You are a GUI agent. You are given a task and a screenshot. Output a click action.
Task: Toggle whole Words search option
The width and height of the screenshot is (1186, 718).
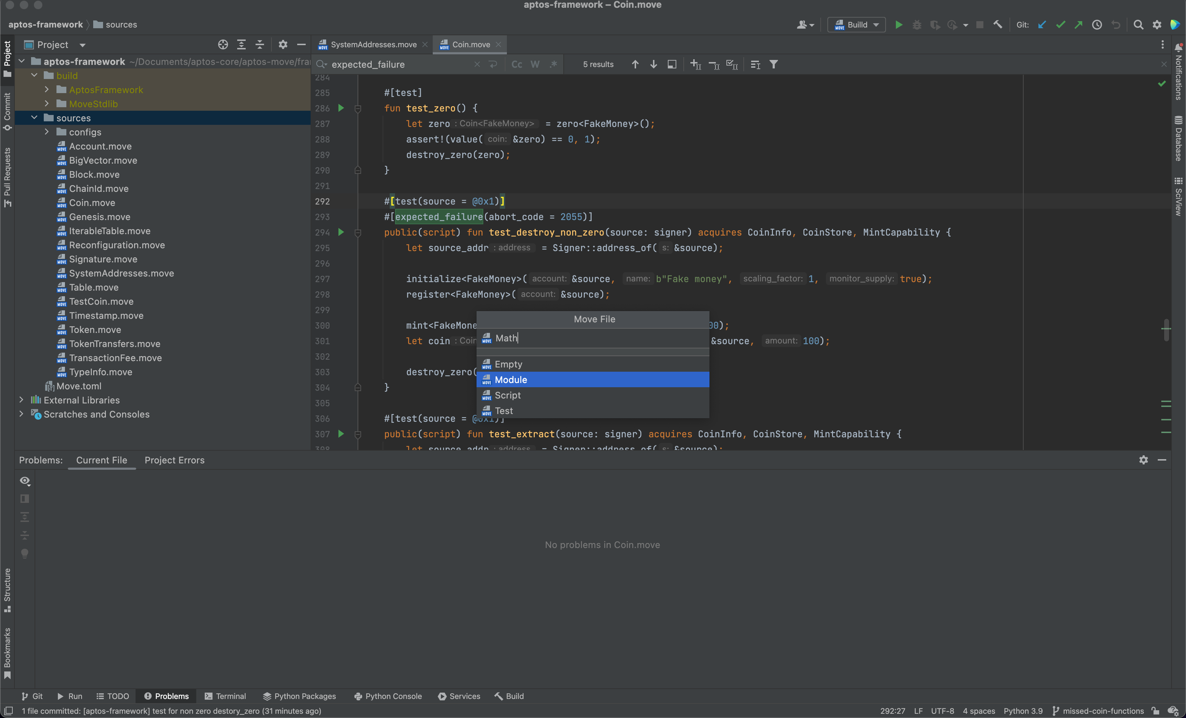(x=535, y=65)
